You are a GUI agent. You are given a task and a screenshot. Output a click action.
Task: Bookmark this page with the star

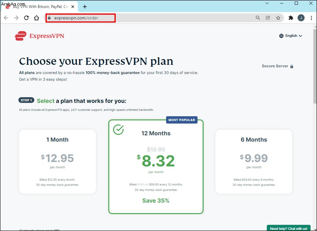tap(278, 18)
